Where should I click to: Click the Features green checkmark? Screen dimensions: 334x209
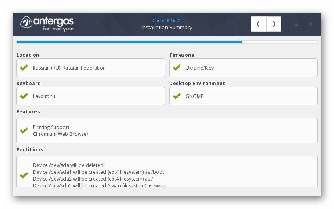(24, 131)
